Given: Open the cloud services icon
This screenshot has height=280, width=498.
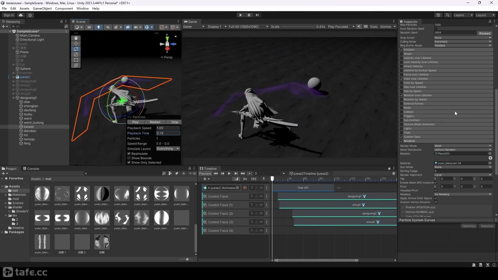Looking at the screenshot, I should coord(21,15).
